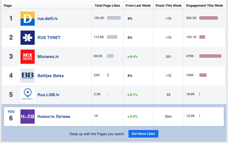Click the 173 posts value

tap(169, 37)
